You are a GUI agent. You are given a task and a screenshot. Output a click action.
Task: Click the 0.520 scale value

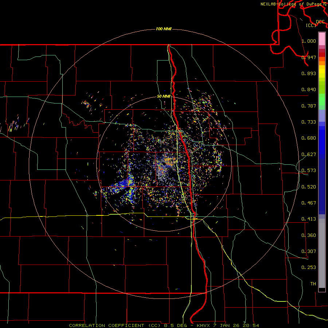309,187
